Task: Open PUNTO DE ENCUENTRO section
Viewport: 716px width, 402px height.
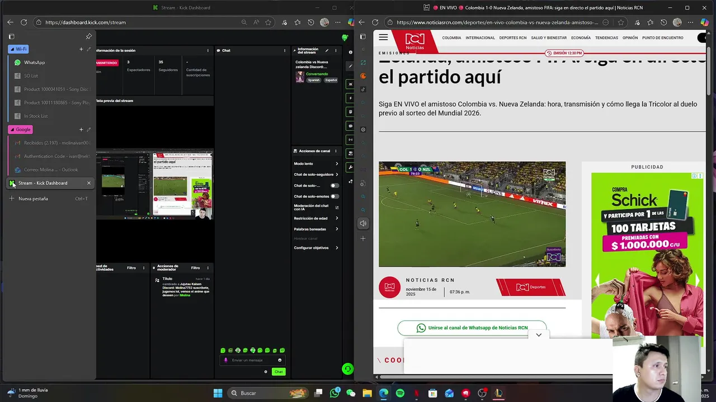Action: 663,38
